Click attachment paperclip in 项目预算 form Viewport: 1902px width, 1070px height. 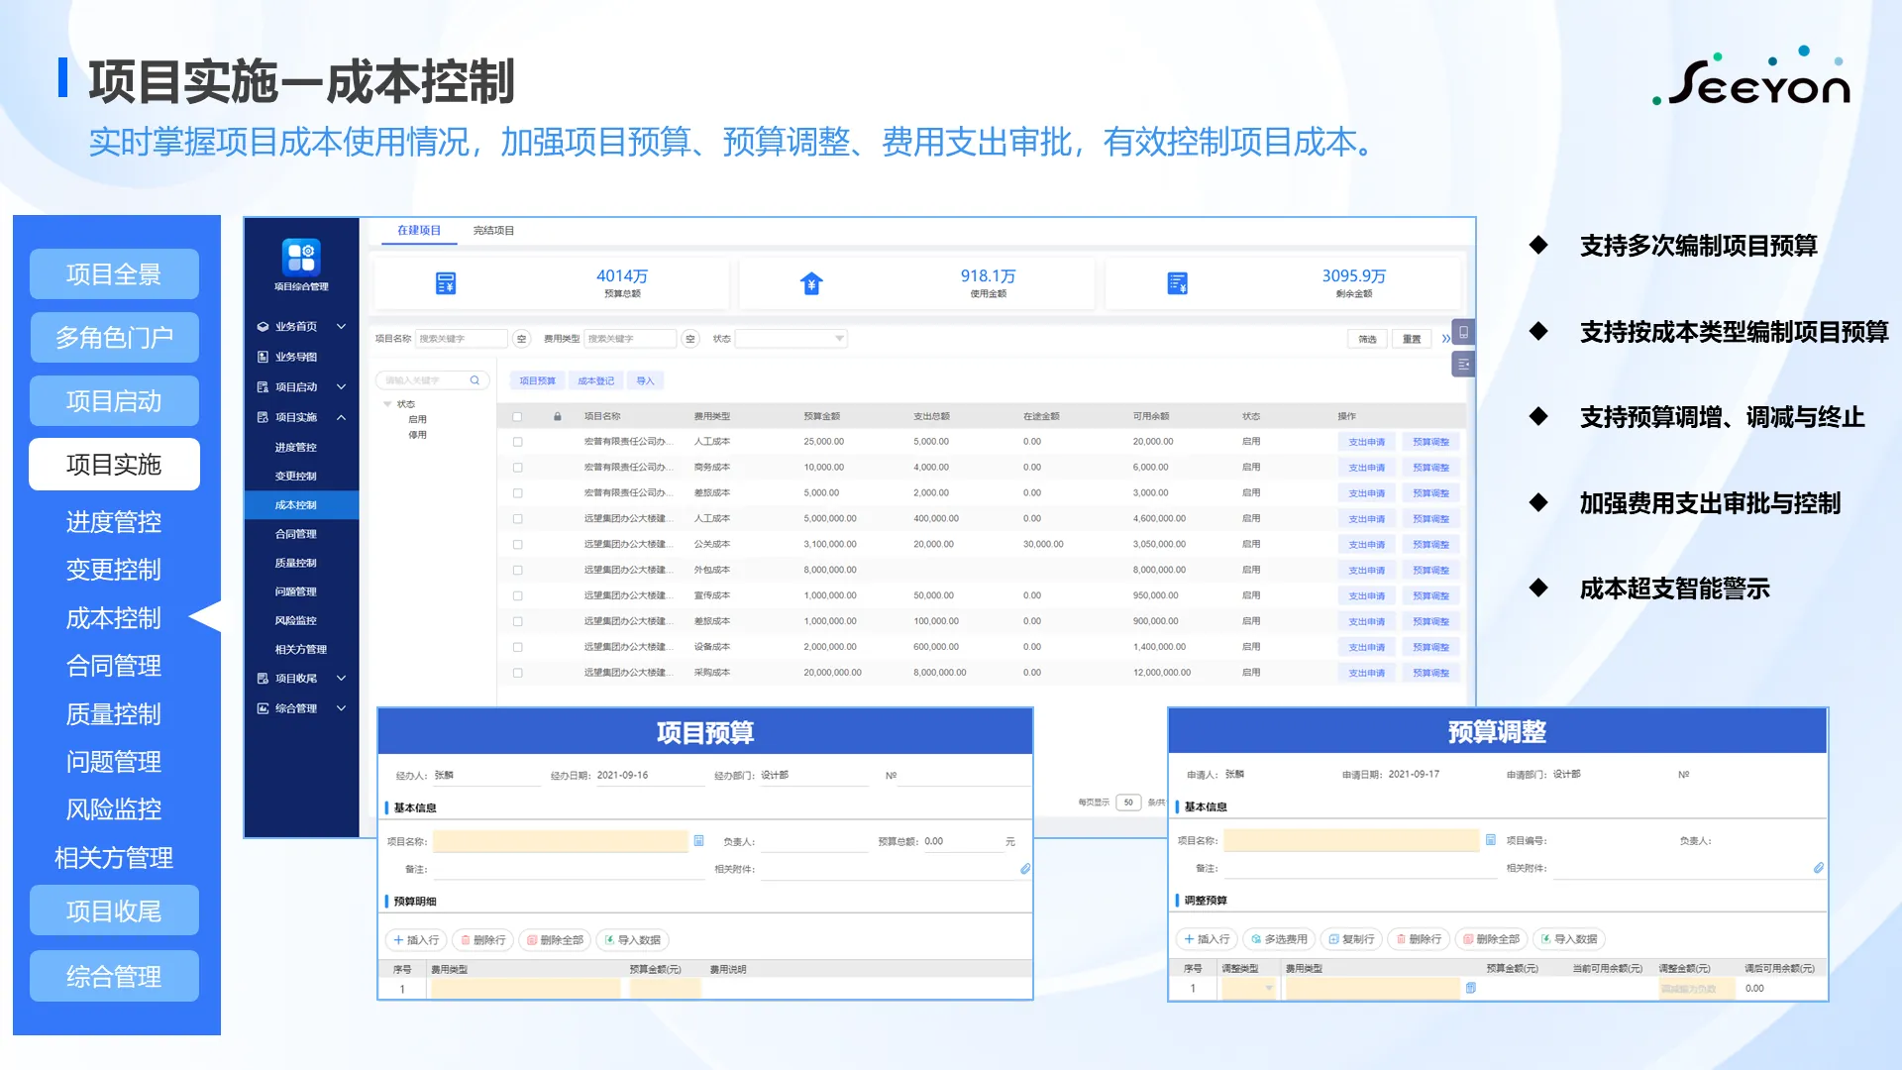tap(1025, 869)
